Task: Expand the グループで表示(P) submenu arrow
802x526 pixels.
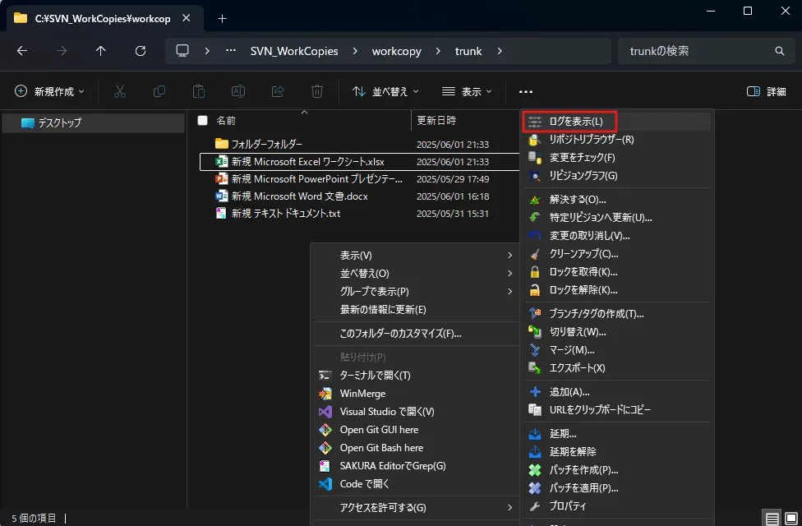Action: pos(509,291)
